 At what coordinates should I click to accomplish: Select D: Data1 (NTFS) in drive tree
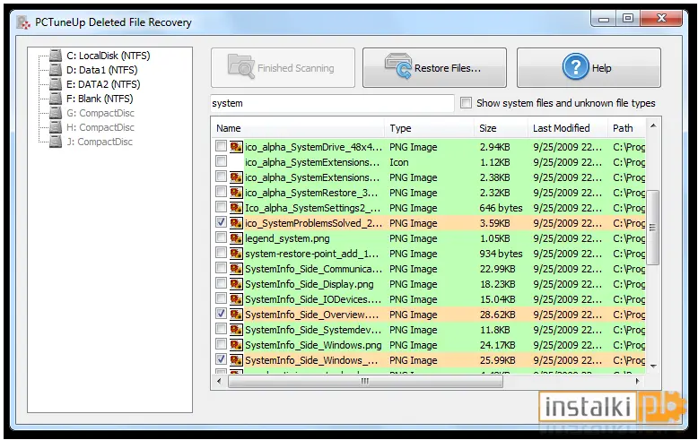102,70
